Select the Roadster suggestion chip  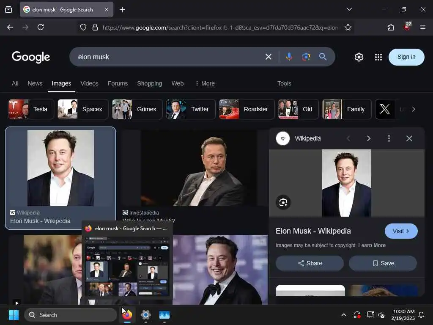247,109
